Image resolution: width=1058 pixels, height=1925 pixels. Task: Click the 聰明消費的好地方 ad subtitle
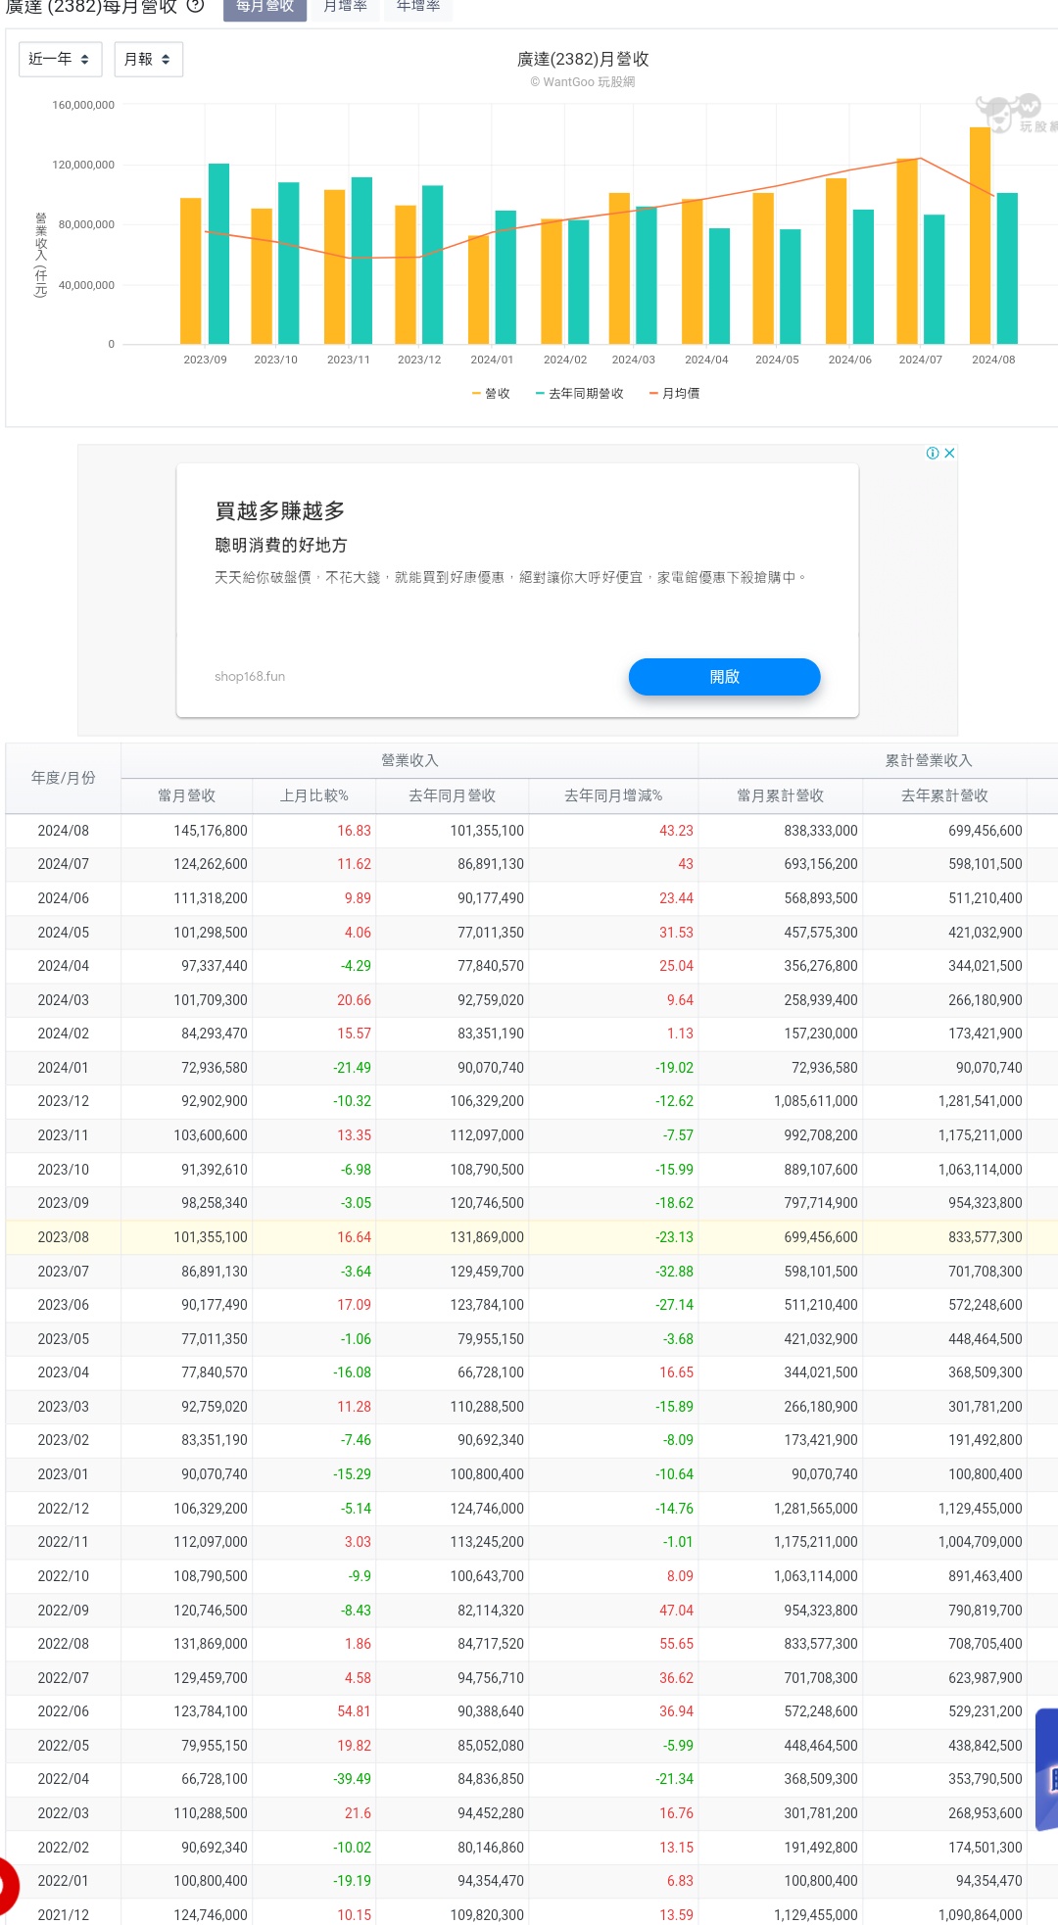tap(281, 545)
